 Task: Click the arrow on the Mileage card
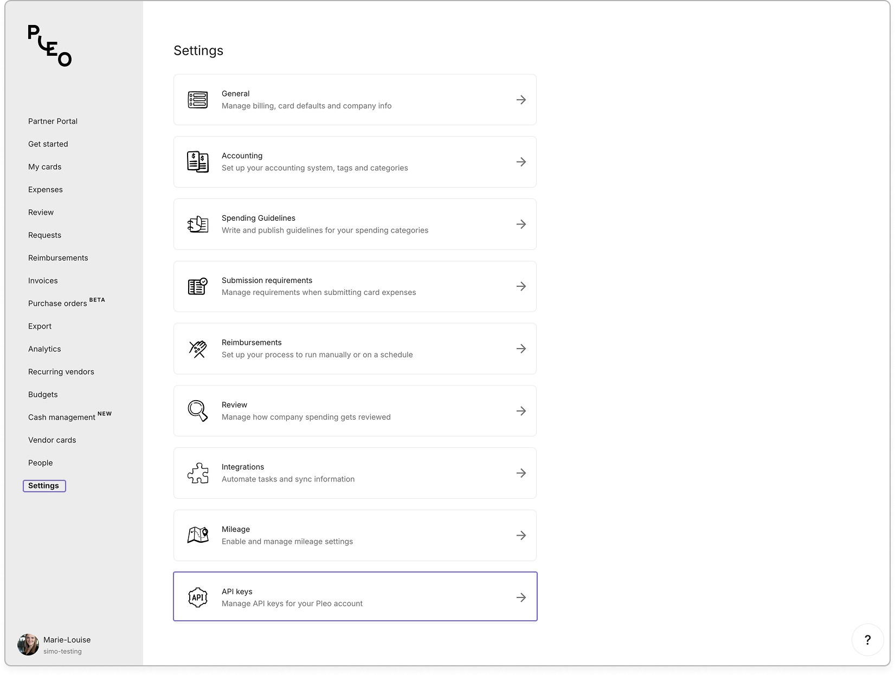521,535
